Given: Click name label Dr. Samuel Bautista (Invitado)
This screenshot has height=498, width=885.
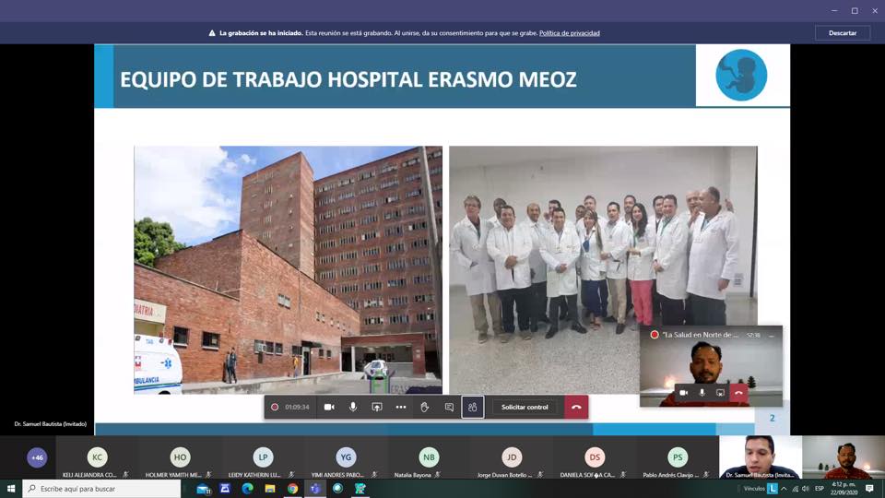Looking at the screenshot, I should pos(50,423).
